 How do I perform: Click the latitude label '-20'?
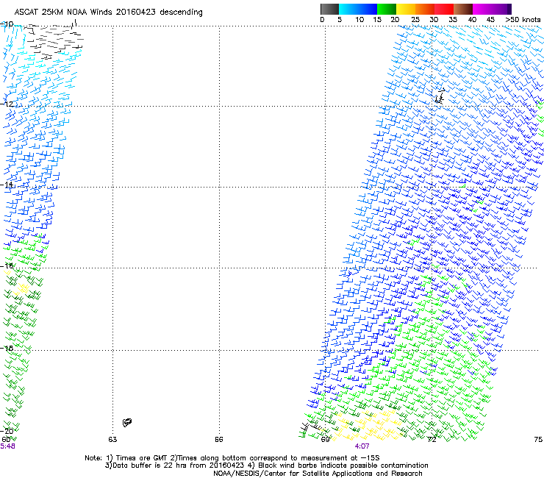point(7,431)
